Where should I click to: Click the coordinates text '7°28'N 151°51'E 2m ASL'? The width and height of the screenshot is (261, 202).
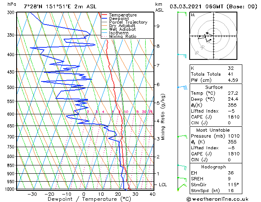pos(60,7)
